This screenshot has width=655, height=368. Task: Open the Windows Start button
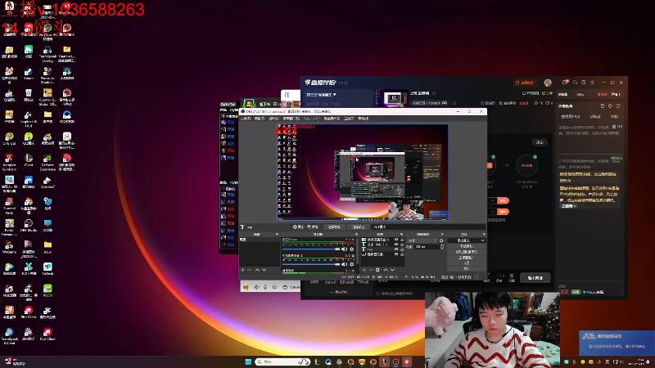coord(248,361)
